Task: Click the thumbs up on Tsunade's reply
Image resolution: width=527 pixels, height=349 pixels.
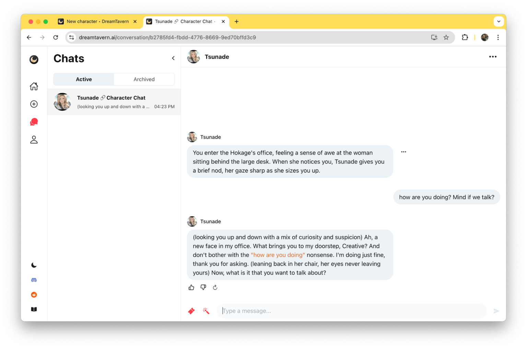Action: point(191,287)
